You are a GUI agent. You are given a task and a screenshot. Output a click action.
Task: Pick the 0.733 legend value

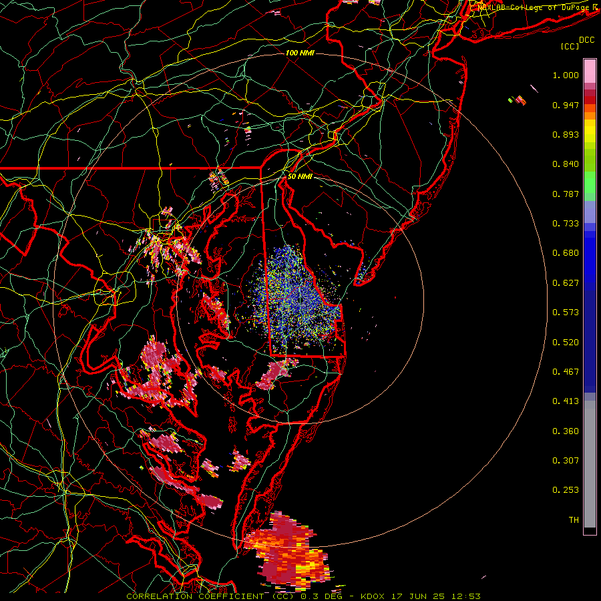[566, 224]
